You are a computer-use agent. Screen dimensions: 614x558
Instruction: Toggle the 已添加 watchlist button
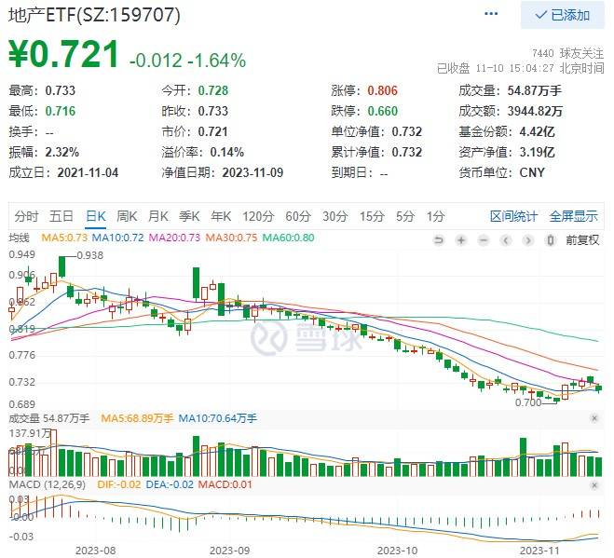pos(562,15)
